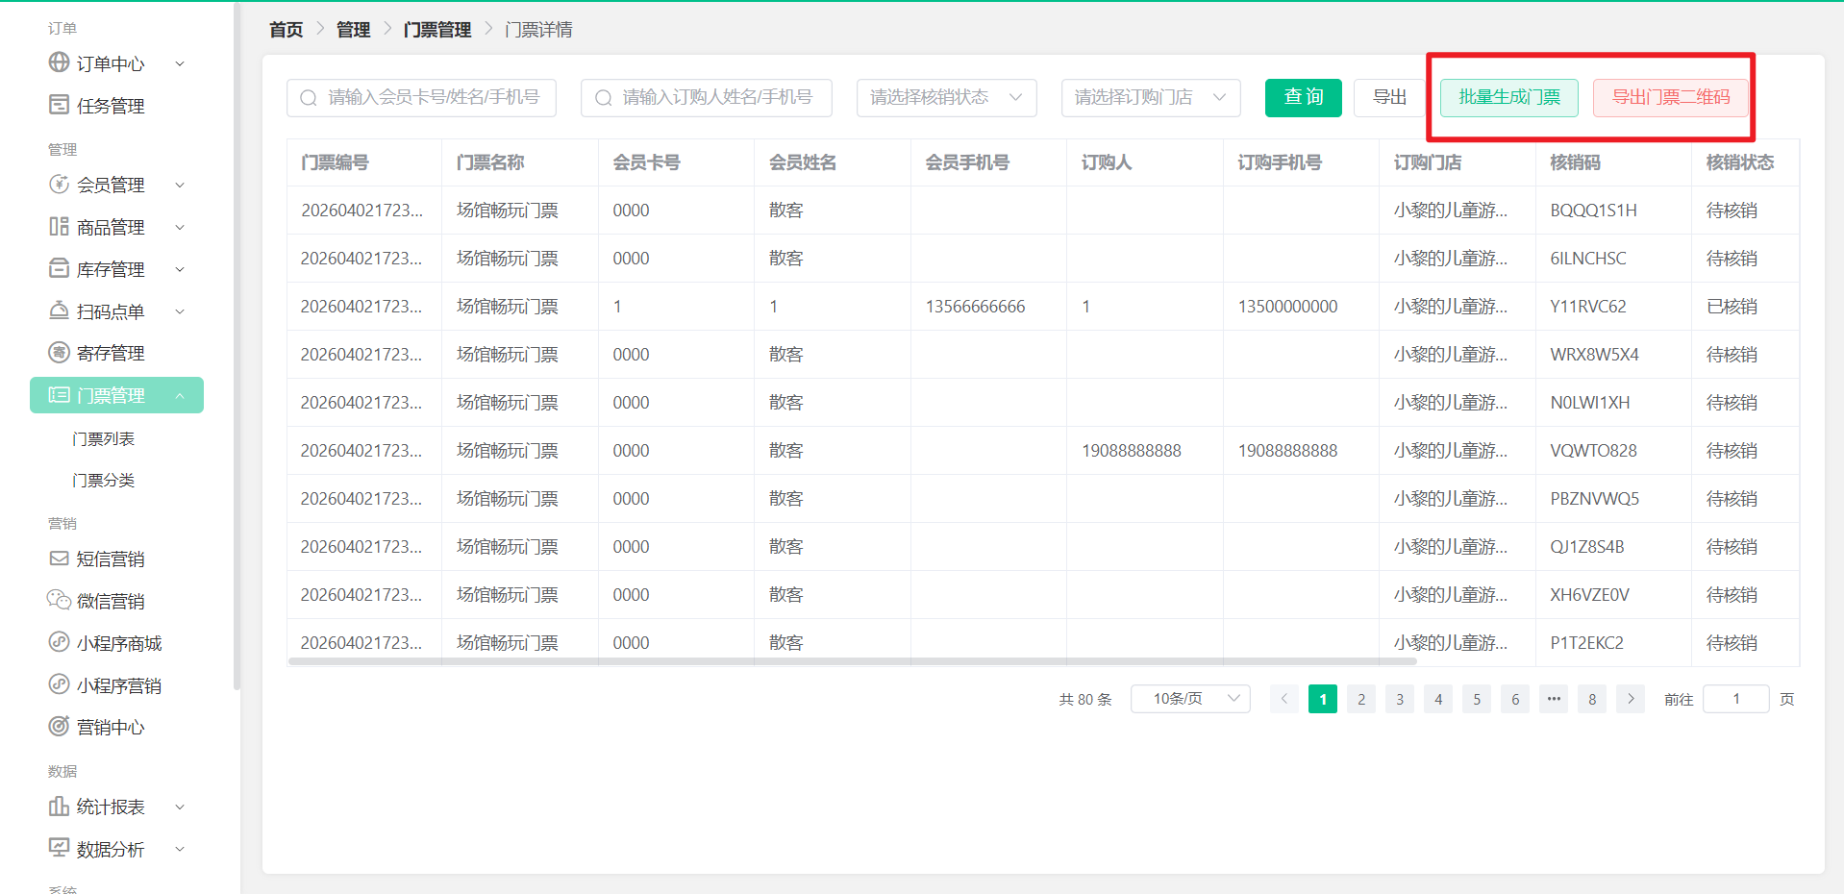Click the 商品管理 sidebar icon
The image size is (1844, 894).
59,226
